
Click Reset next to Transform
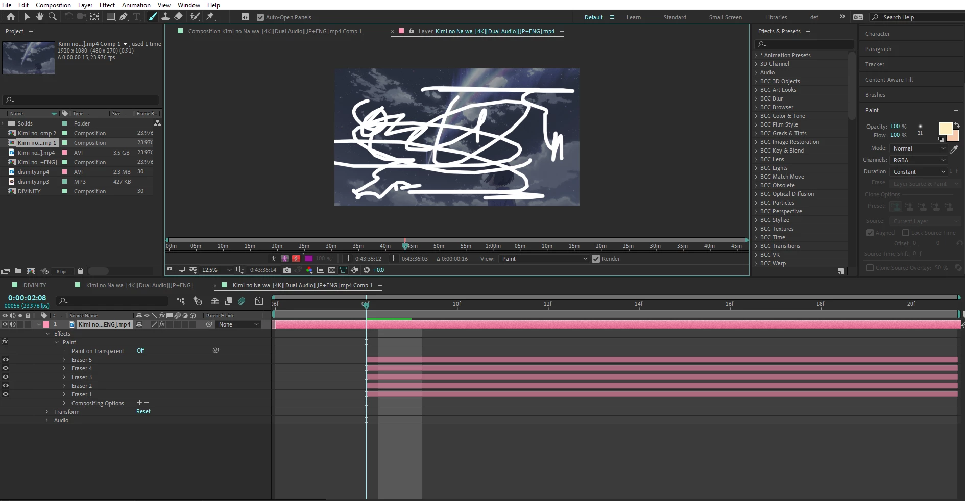143,411
